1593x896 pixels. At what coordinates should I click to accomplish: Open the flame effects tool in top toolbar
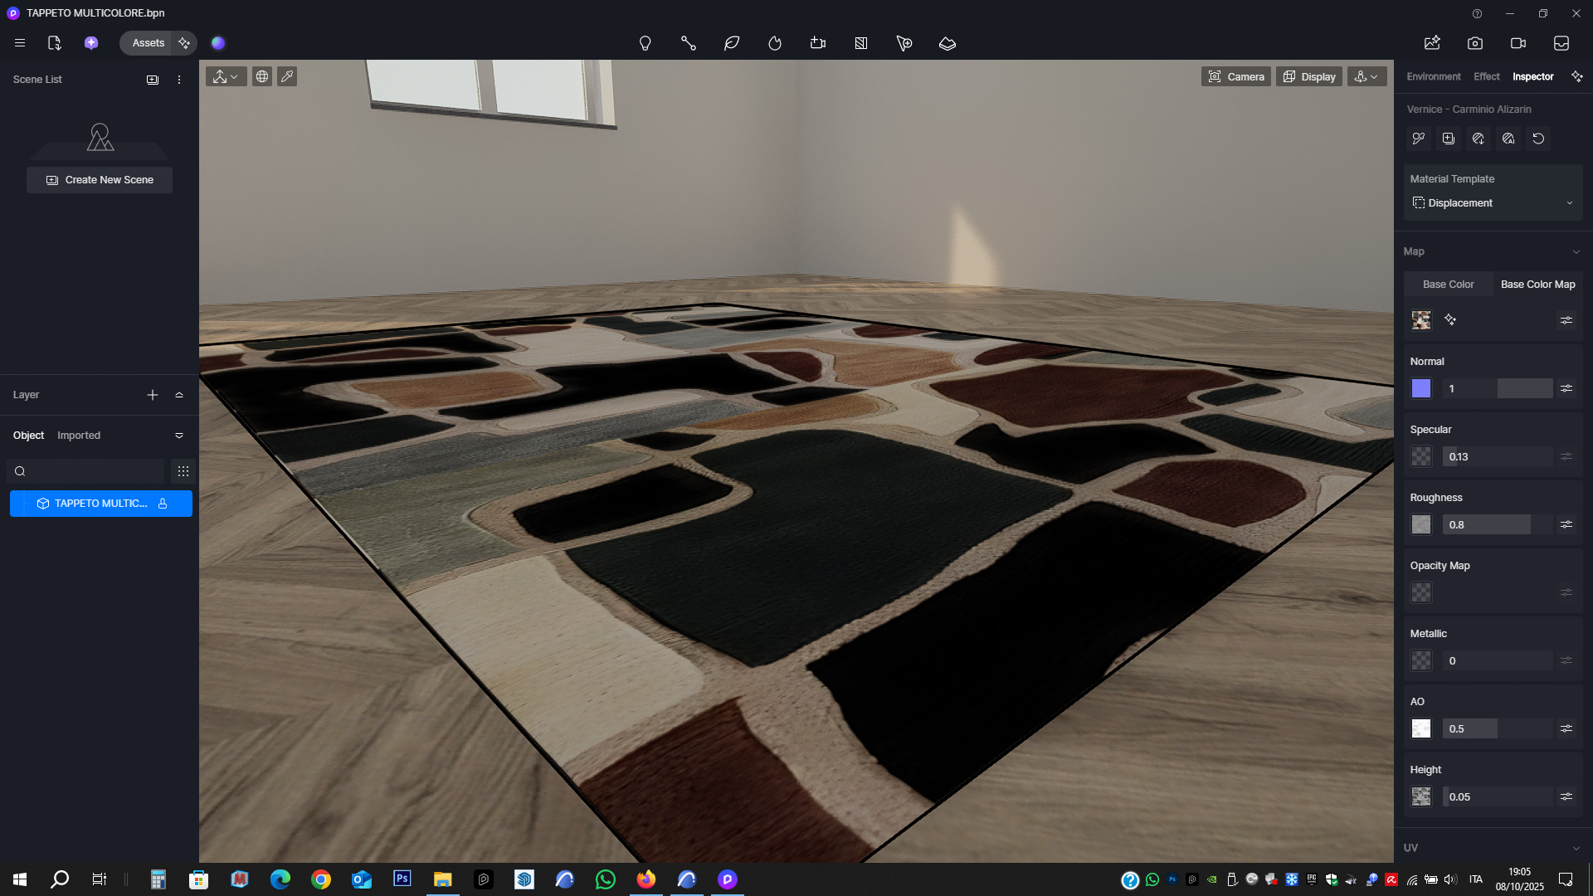pyautogui.click(x=774, y=43)
